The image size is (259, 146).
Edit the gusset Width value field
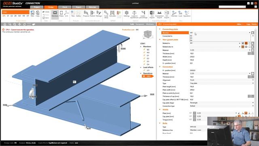221,57
